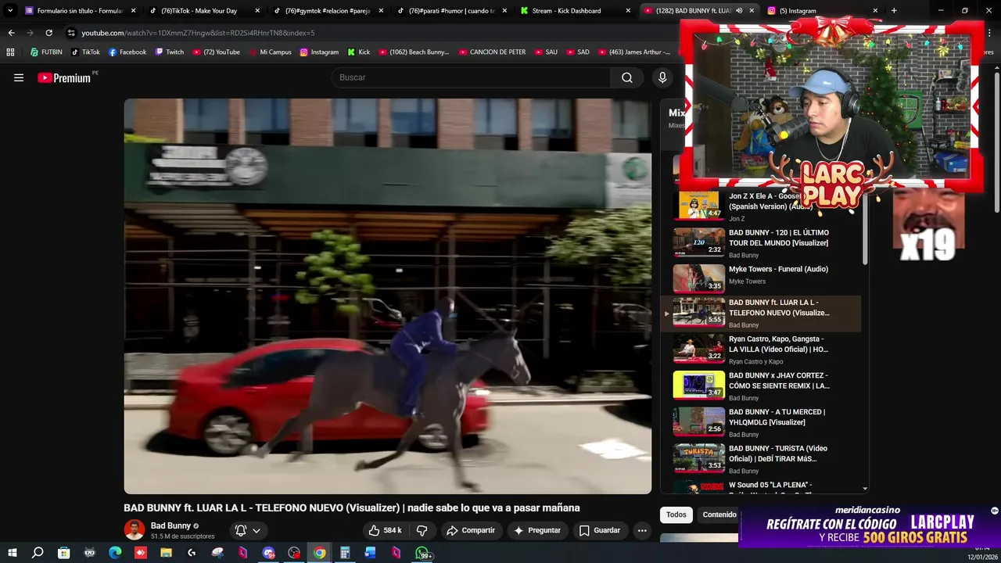The height and width of the screenshot is (563, 1001).
Task: Open Logitech G HUB from taskbar
Action: point(192,553)
